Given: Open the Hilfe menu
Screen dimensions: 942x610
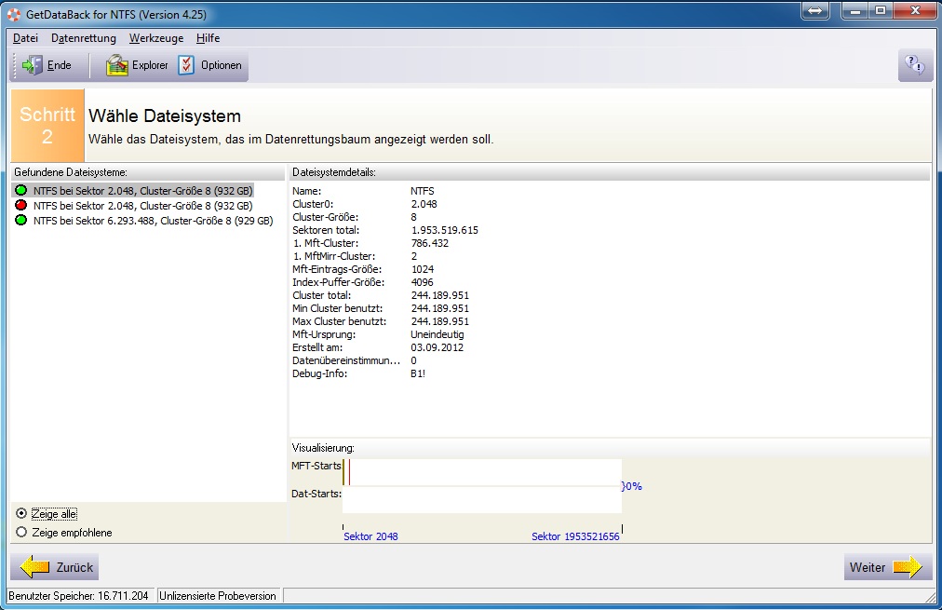Looking at the screenshot, I should tap(208, 38).
